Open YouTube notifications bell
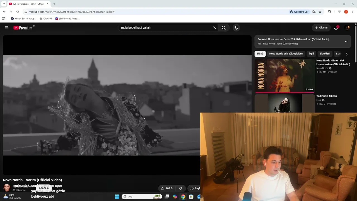Screen dimensions: 357x201 [x=336, y=28]
